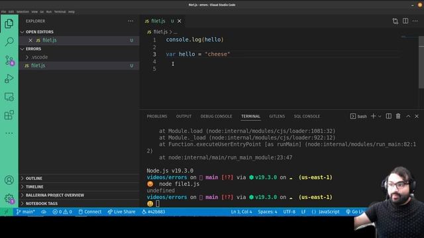Click the #42b883 color item in status bar

click(x=153, y=212)
